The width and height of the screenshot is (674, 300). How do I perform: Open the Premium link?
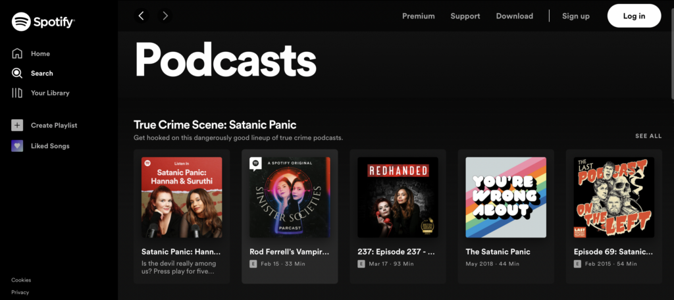tap(418, 16)
